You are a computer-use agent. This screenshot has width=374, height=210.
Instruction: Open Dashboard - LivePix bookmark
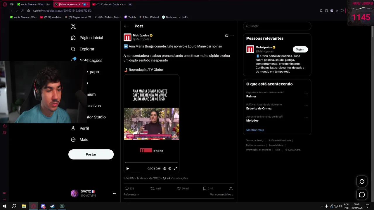pos(175,17)
